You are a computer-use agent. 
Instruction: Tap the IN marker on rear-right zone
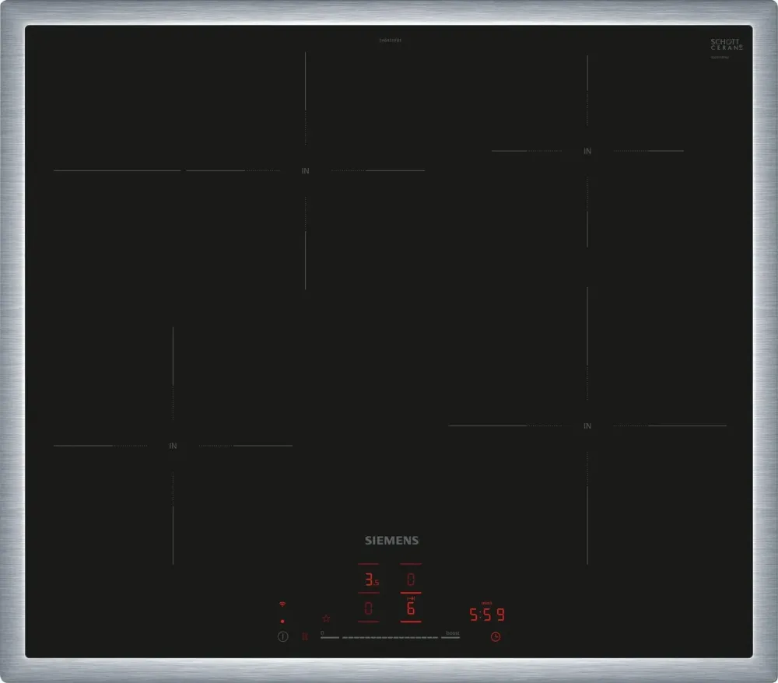click(587, 151)
